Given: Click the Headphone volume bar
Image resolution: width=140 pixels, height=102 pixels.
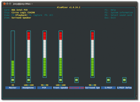Looking at the screenshot, I should [29, 54].
